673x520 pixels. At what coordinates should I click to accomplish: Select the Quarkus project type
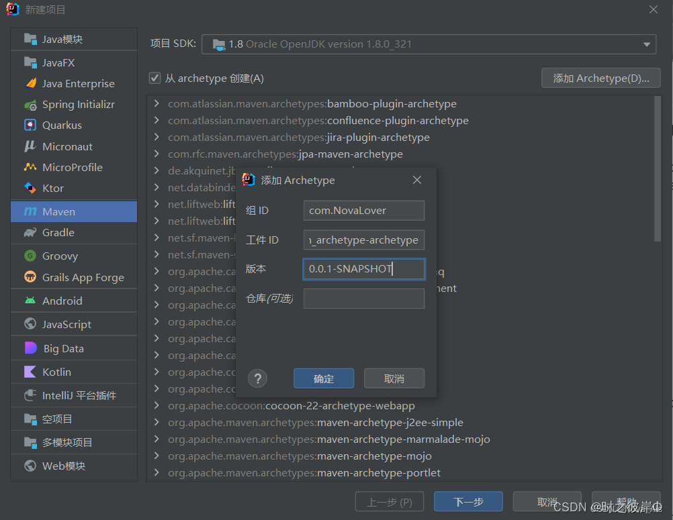[x=74, y=125]
